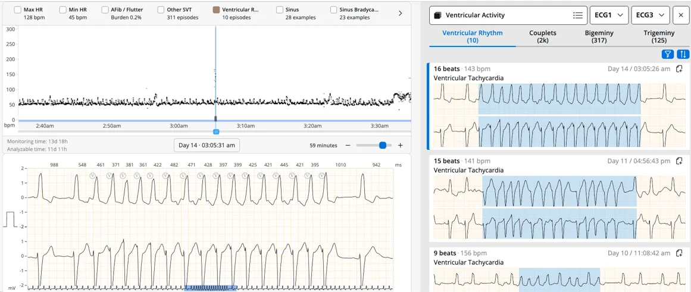The width and height of the screenshot is (691, 292).
Task: Open the 9 beats tachycardia strip thumbnail
Action: pos(559,280)
